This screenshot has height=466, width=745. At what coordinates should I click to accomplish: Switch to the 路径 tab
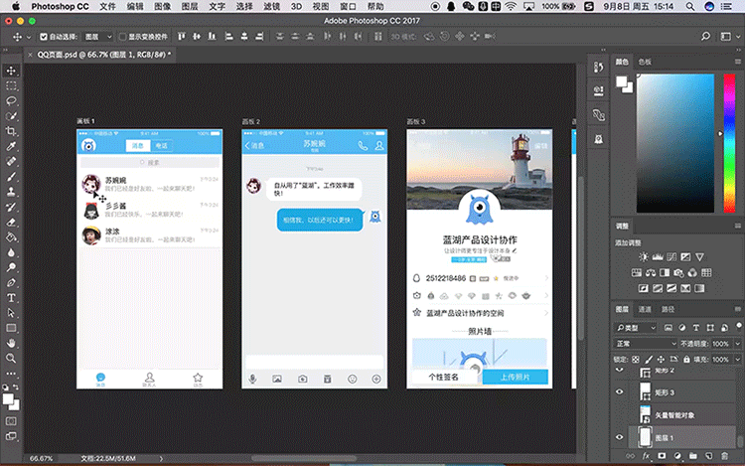pyautogui.click(x=669, y=309)
